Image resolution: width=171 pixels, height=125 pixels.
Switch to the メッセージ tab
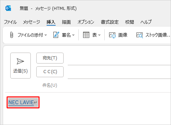coord(31,22)
